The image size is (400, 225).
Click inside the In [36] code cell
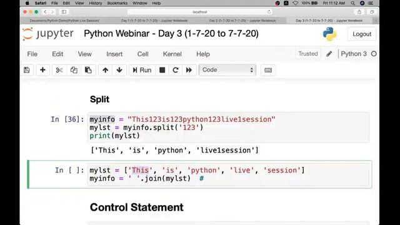(x=228, y=127)
